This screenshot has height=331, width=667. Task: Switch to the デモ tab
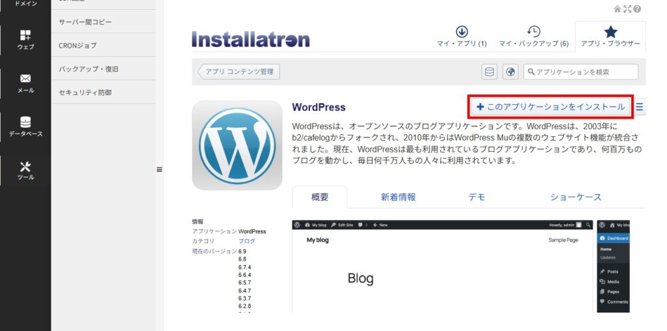pyautogui.click(x=476, y=197)
